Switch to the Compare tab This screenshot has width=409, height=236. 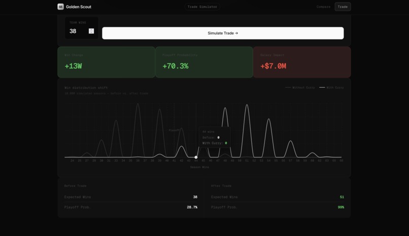click(x=323, y=7)
